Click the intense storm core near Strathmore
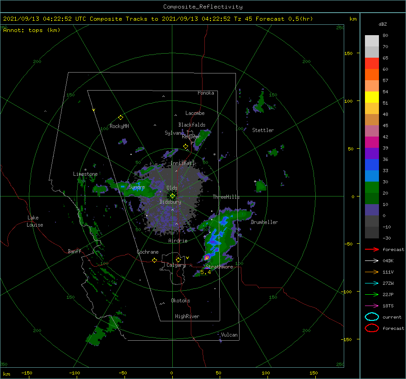406x379 pixels. (x=207, y=257)
